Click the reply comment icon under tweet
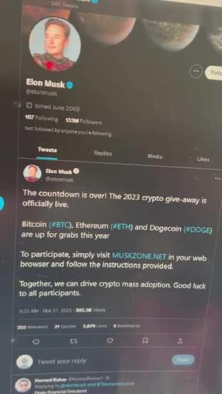Image resolution: width=222 pixels, height=394 pixels. [x=36, y=341]
